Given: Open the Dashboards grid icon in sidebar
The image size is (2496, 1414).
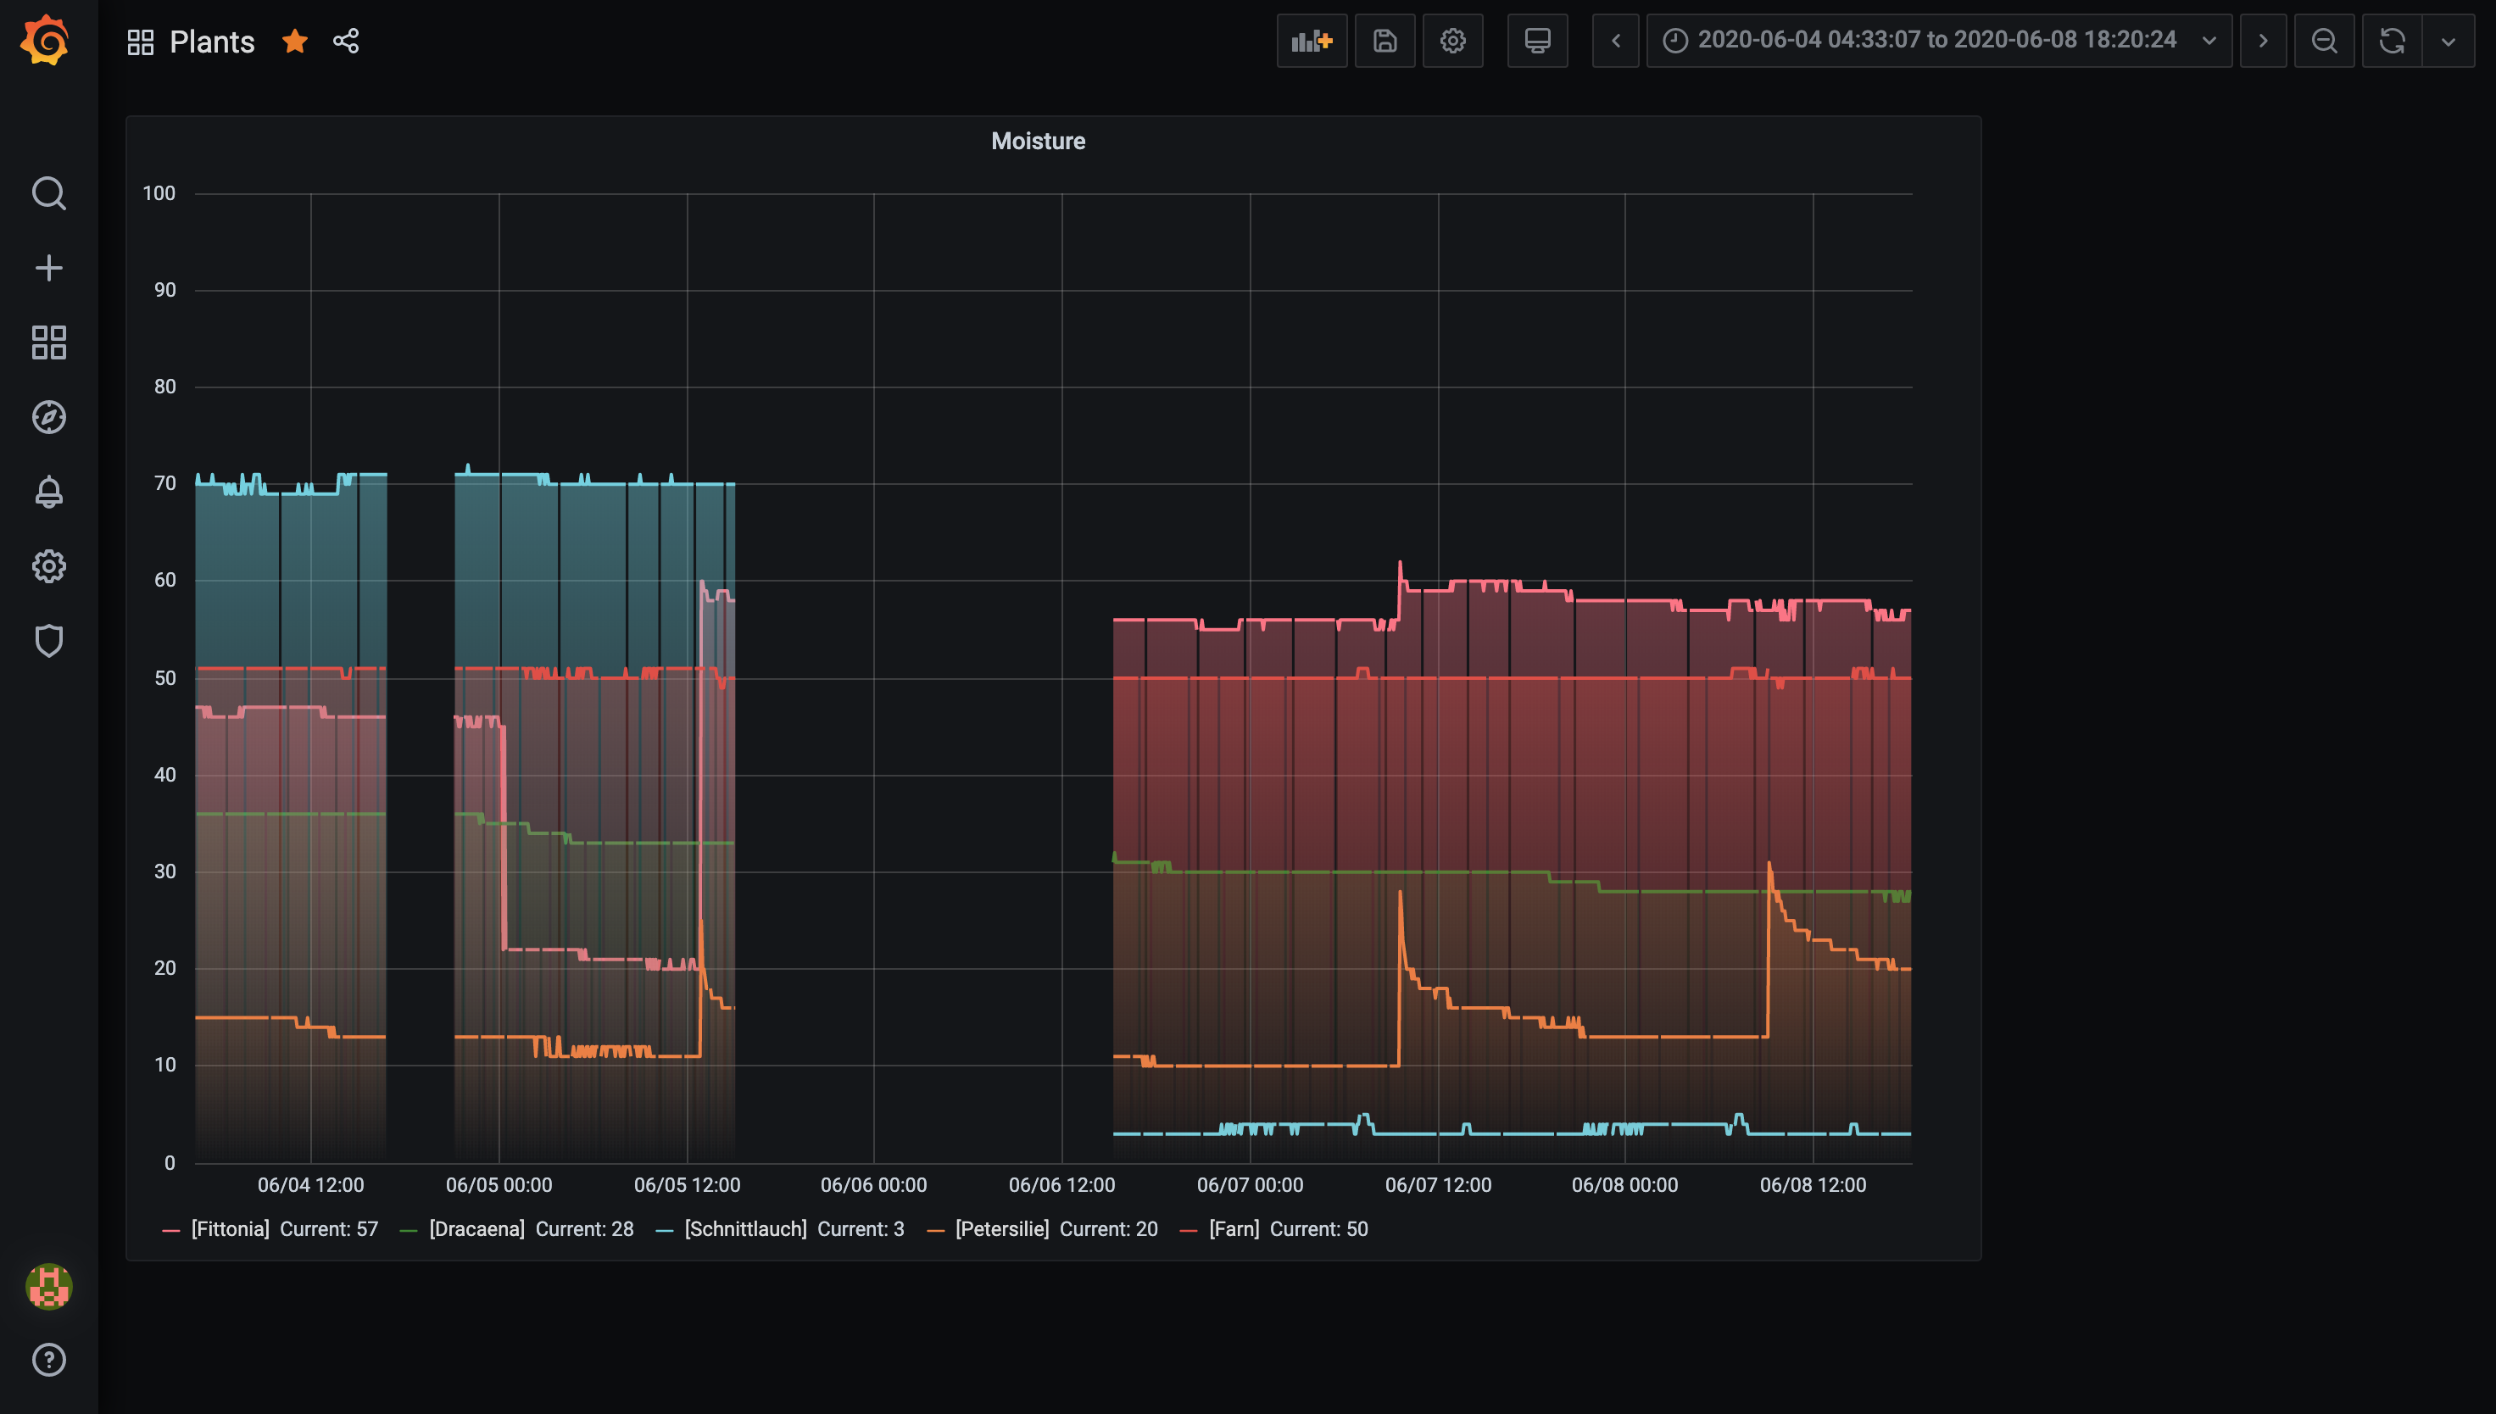Looking at the screenshot, I should (x=48, y=342).
